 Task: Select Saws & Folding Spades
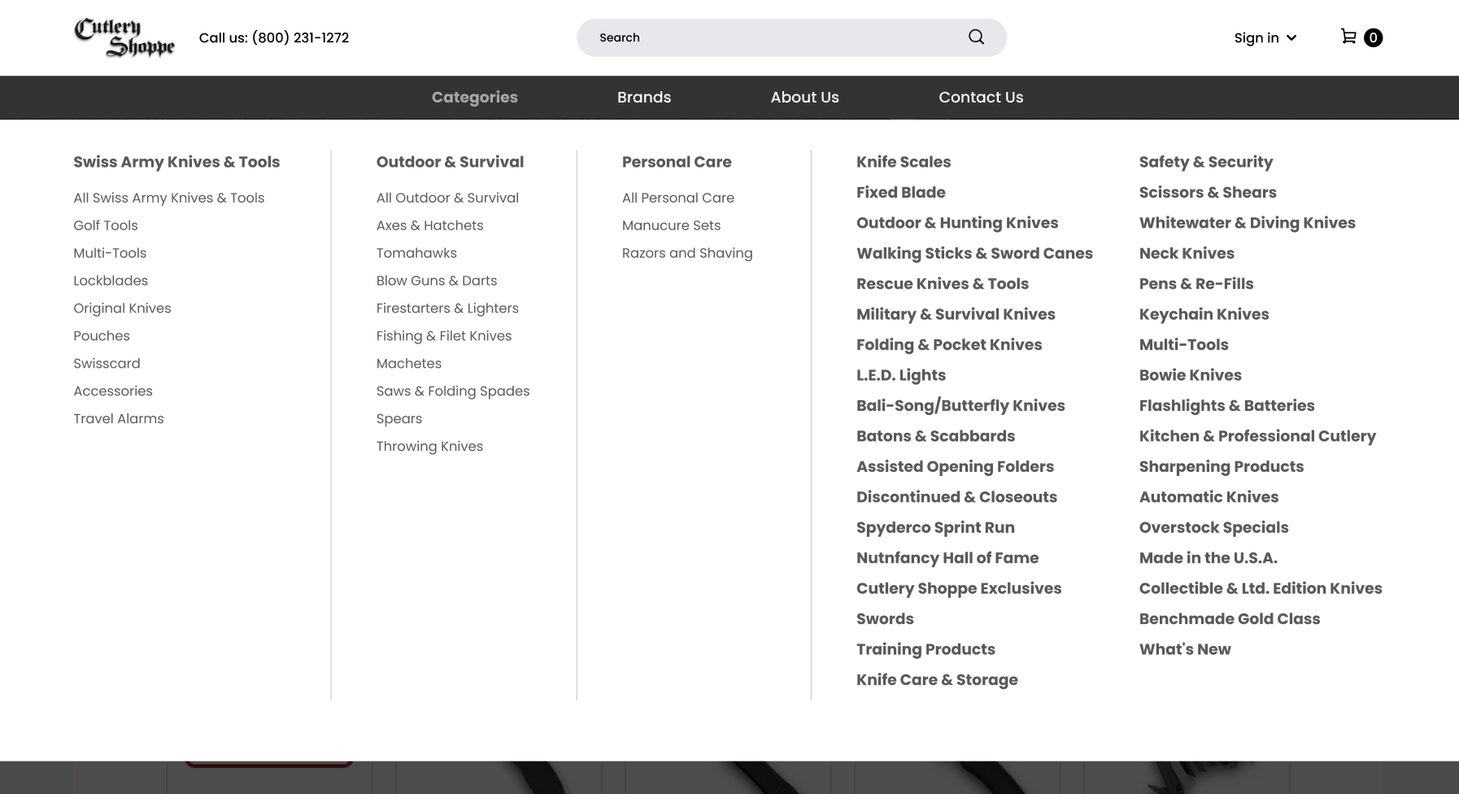(453, 391)
